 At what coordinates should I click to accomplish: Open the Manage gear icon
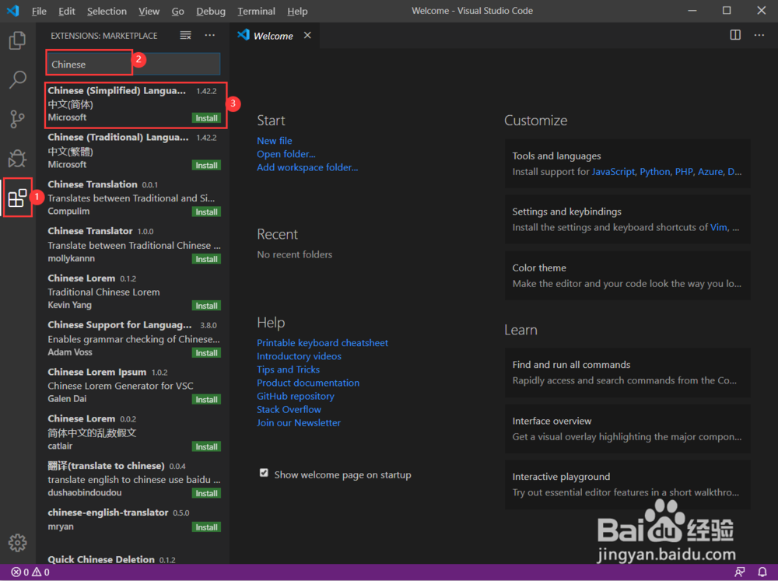click(x=17, y=542)
